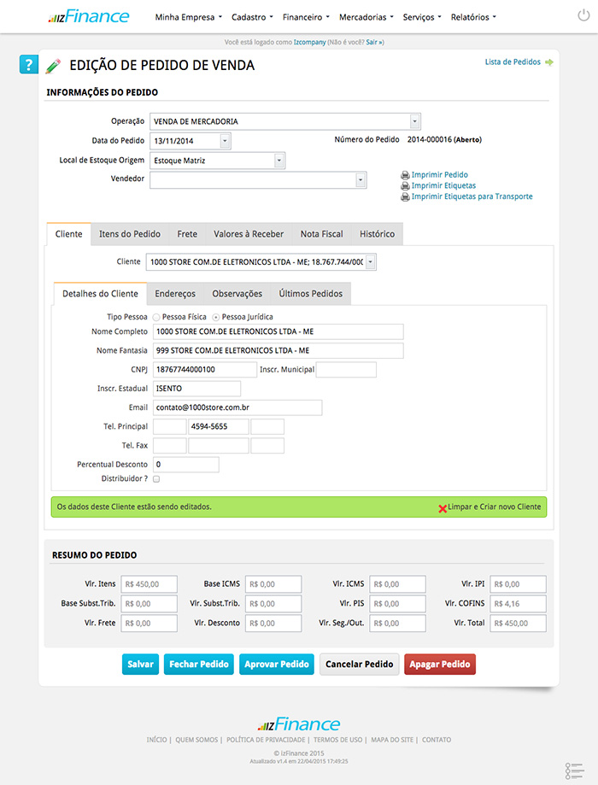Screen dimensions: 598x785
Task: Expand Local de Estoque Origem dropdown
Action: [x=279, y=160]
